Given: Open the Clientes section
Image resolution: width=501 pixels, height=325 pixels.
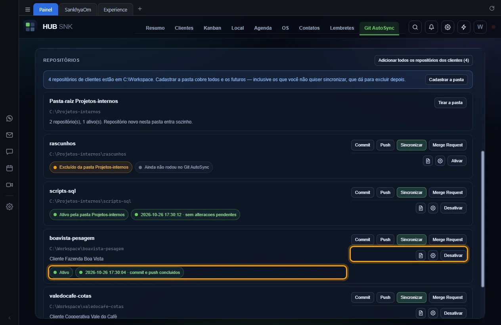Looking at the screenshot, I should (x=184, y=28).
